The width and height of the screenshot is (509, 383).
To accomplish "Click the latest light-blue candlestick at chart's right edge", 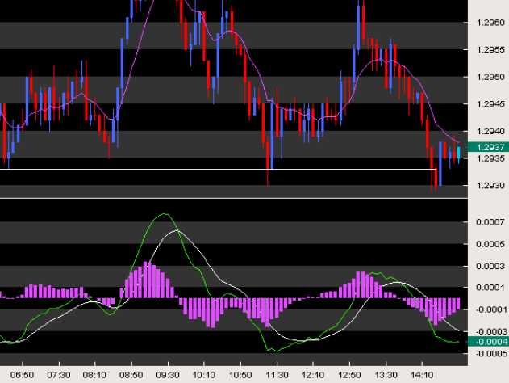I will coord(459,154).
